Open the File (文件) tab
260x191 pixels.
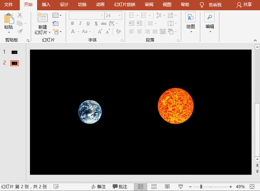(8, 5)
